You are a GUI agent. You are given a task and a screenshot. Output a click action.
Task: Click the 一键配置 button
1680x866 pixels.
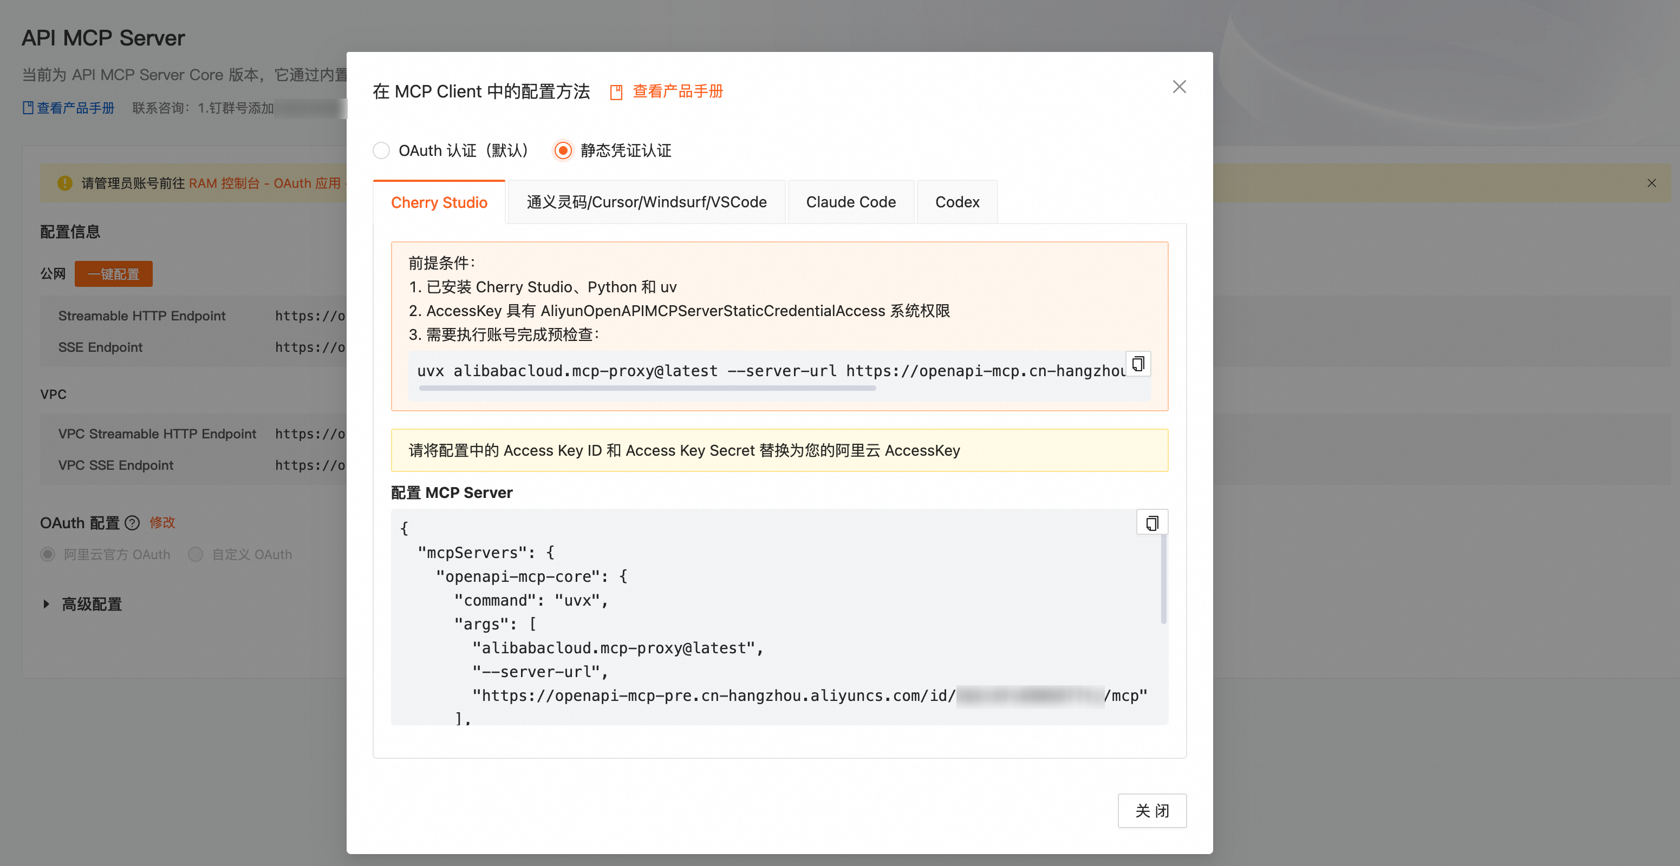[x=114, y=274]
